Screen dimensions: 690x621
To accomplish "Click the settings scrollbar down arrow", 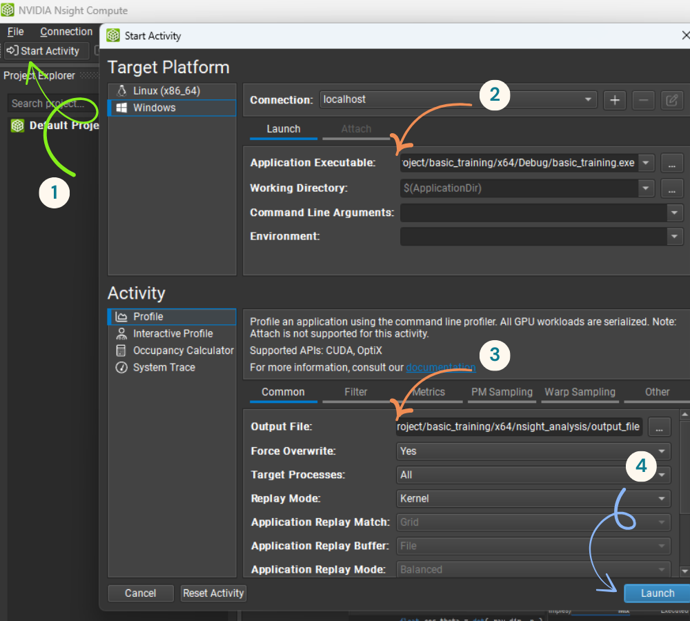I will 684,571.
